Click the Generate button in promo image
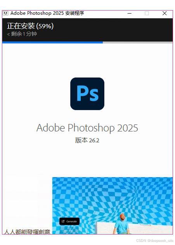Screen dimensions: 175x245 (69, 221)
